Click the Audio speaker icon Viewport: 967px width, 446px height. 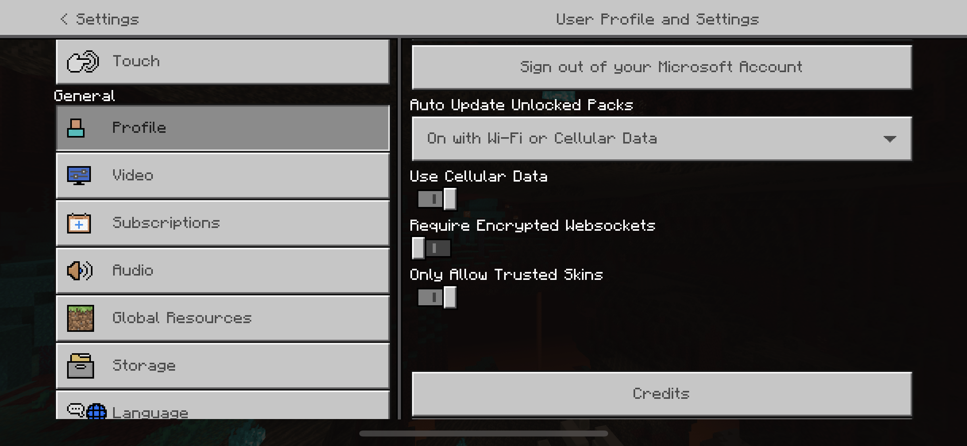pos(80,271)
